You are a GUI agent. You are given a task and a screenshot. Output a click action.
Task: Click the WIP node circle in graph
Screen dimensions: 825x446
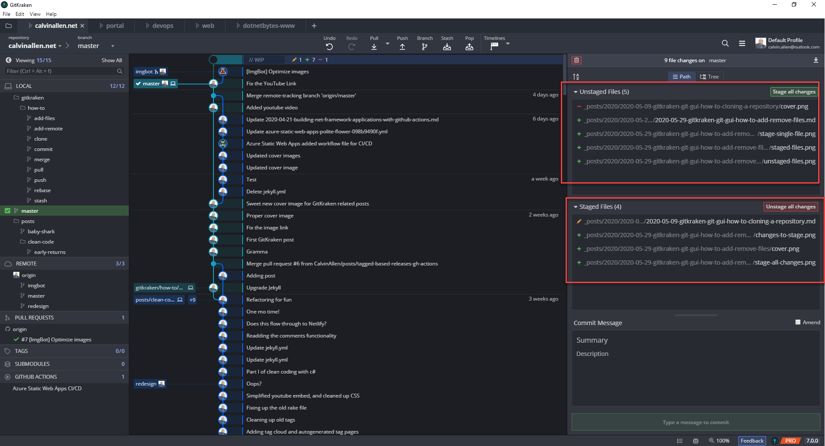213,60
